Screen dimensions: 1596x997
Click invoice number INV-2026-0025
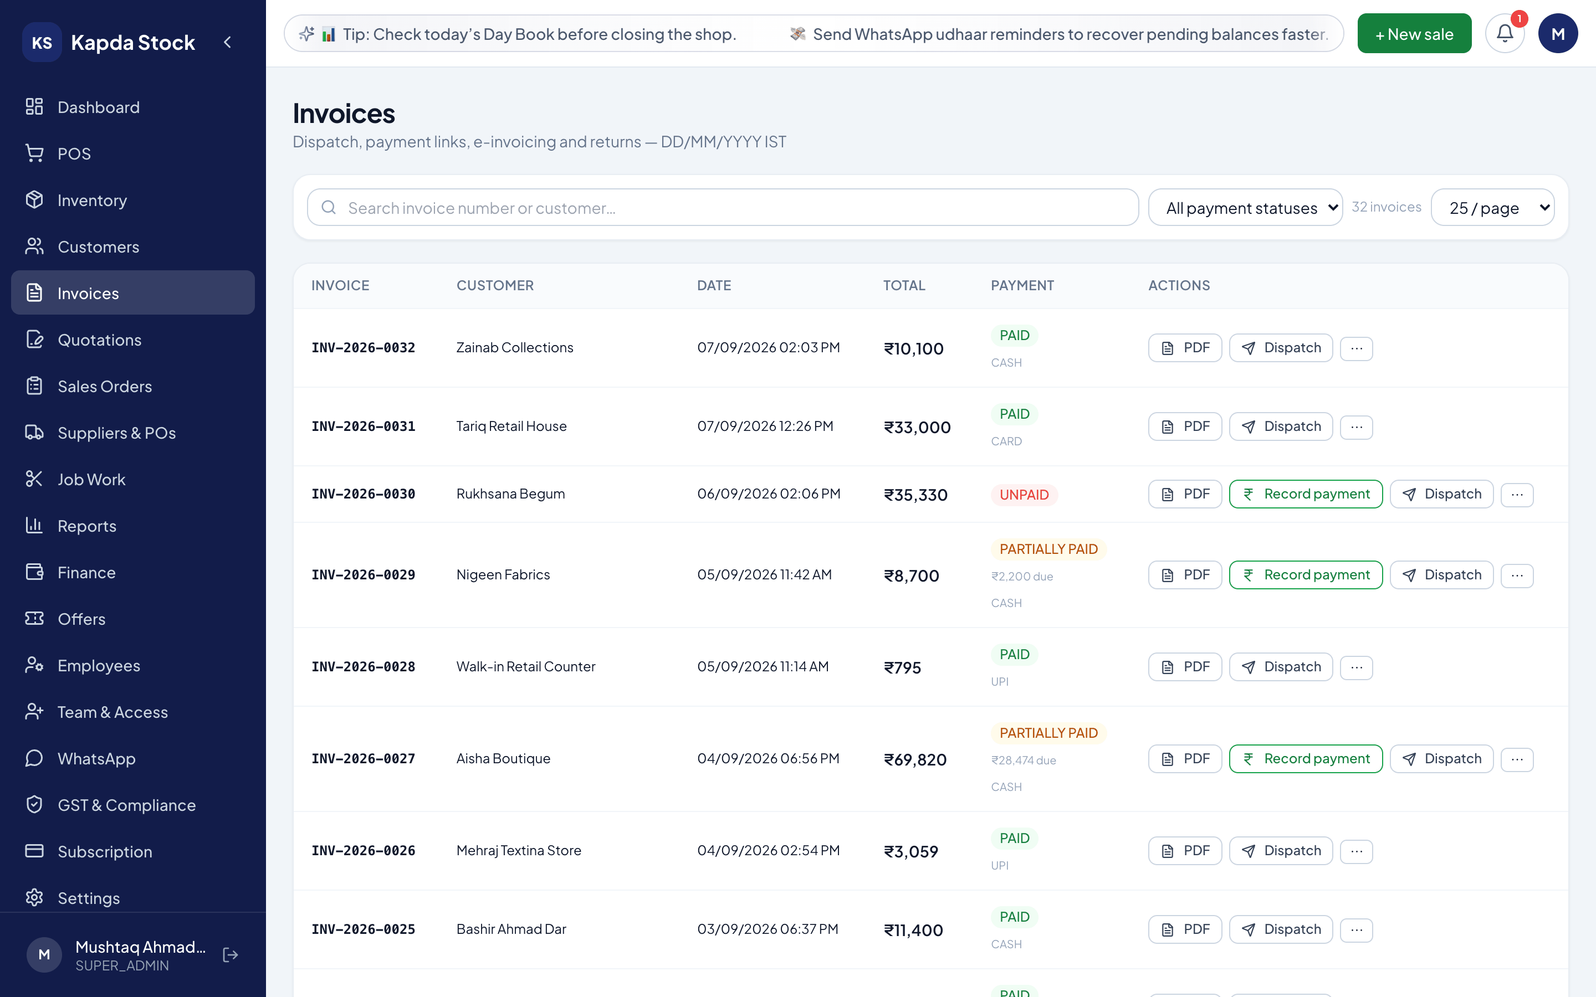364,929
